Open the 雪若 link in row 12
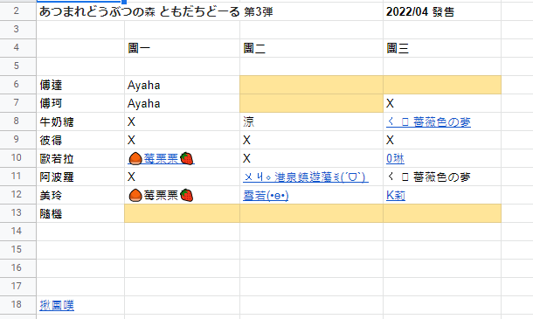This screenshot has width=533, height=319. coord(266,195)
